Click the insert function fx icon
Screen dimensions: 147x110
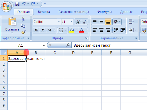(68, 45)
